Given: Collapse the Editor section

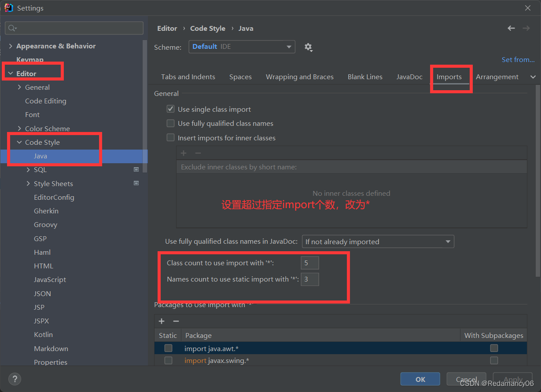Looking at the screenshot, I should pos(11,73).
